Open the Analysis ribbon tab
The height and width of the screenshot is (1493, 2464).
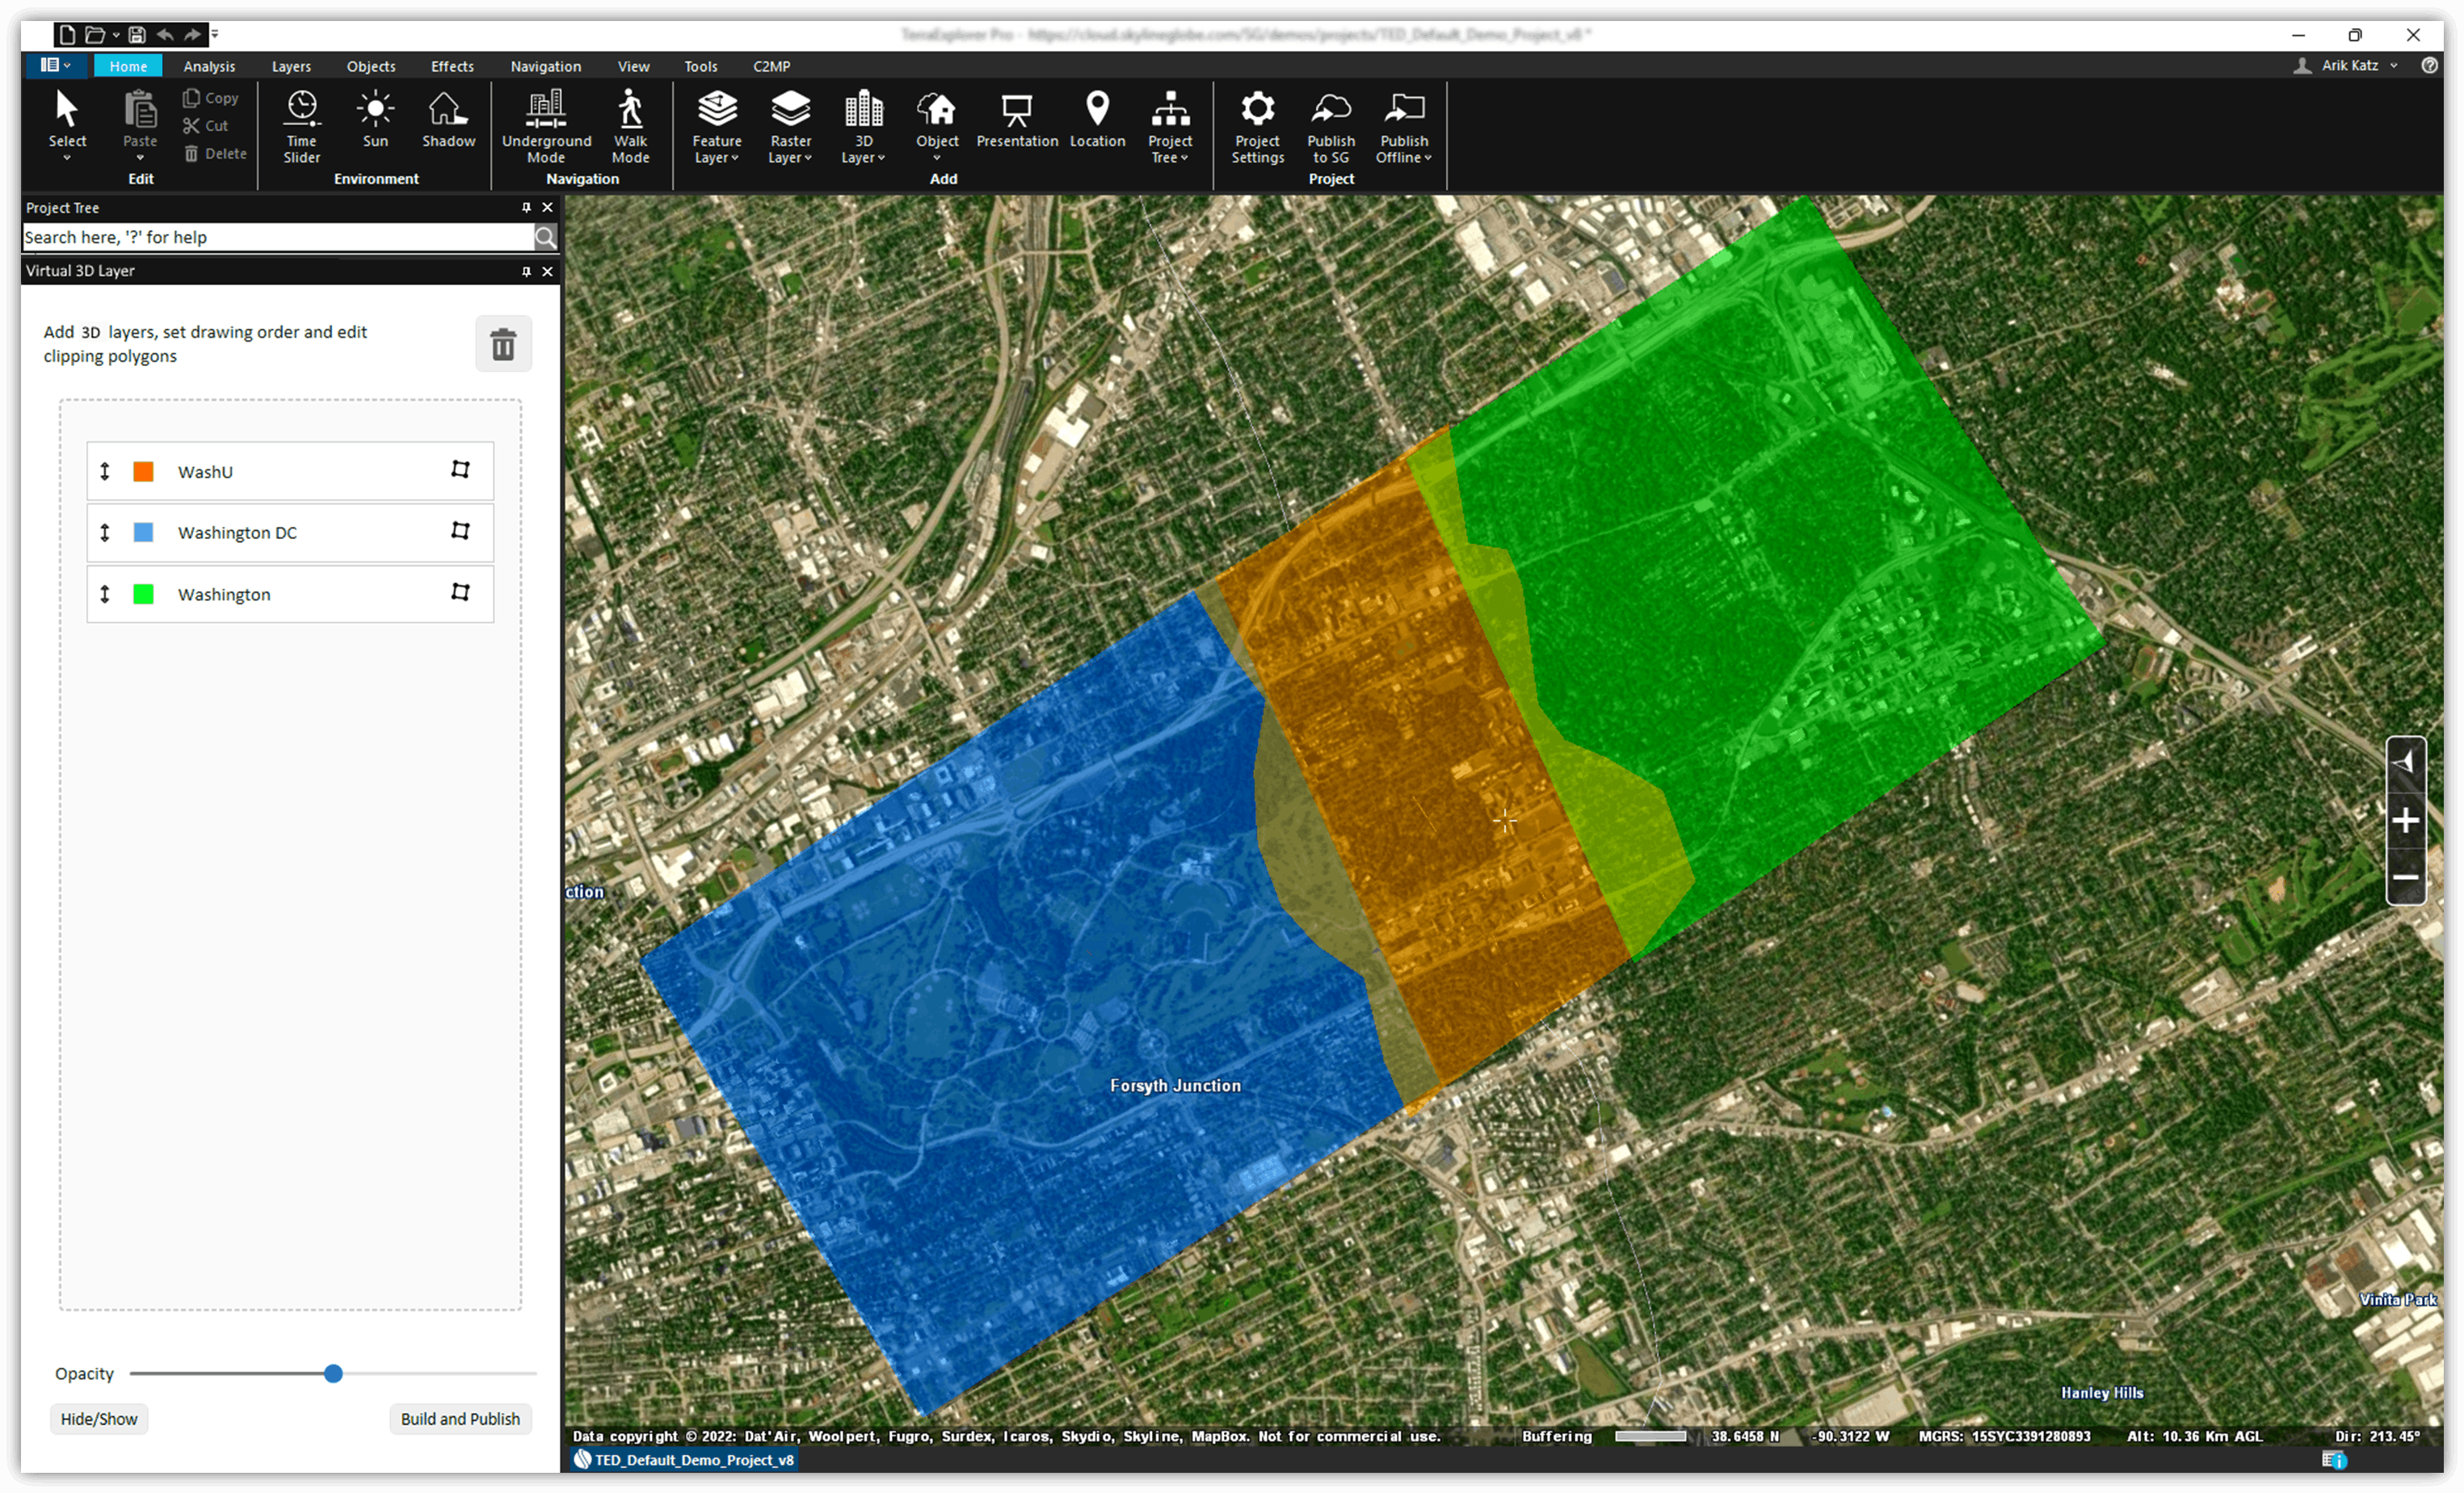(x=209, y=66)
